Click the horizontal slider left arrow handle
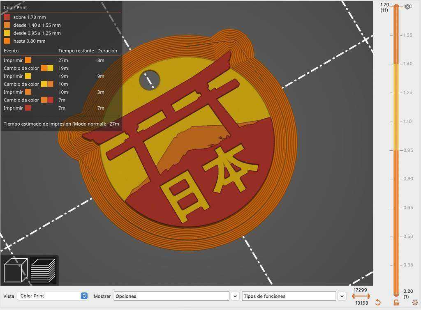The width and height of the screenshot is (421, 310). pyautogui.click(x=354, y=296)
